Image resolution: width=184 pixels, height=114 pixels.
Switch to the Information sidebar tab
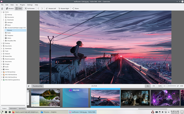click(x=13, y=108)
